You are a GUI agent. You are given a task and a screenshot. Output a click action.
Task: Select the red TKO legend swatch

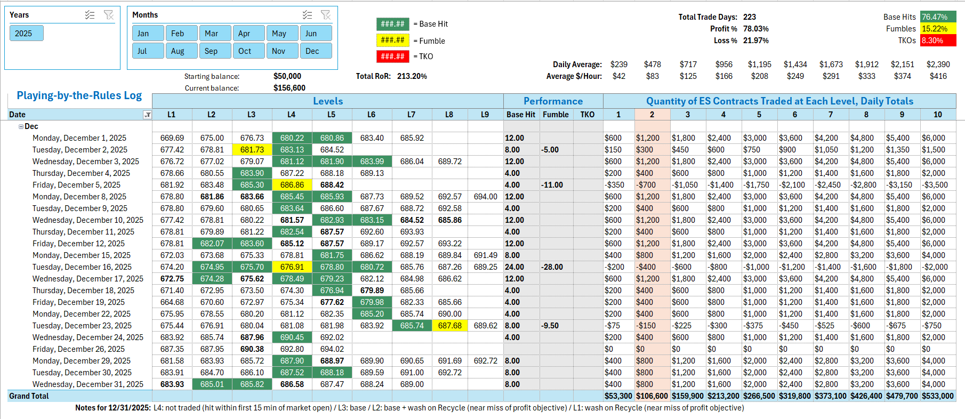coord(392,56)
